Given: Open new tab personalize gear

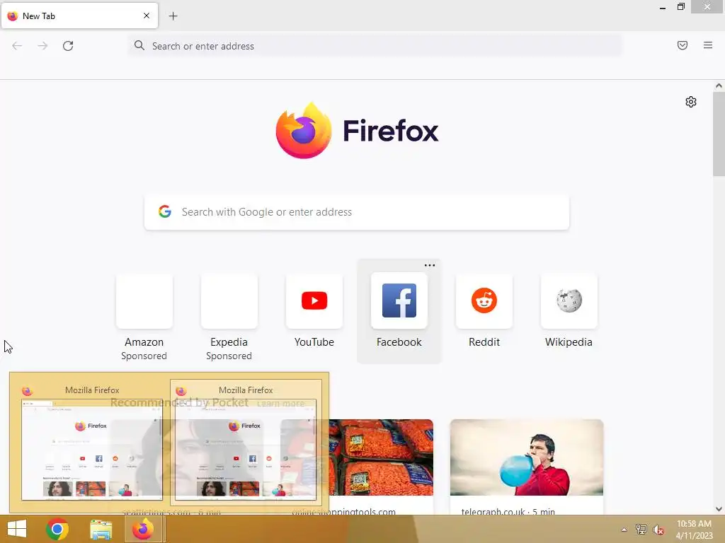Looking at the screenshot, I should (x=691, y=102).
